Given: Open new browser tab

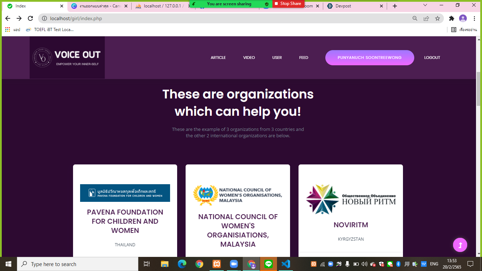Looking at the screenshot, I should pos(395,6).
